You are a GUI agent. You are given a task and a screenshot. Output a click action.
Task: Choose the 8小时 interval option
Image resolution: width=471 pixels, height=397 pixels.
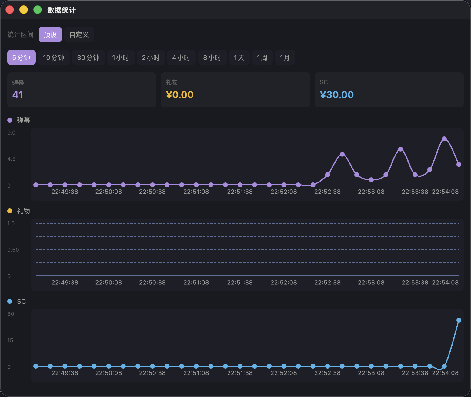pos(212,57)
